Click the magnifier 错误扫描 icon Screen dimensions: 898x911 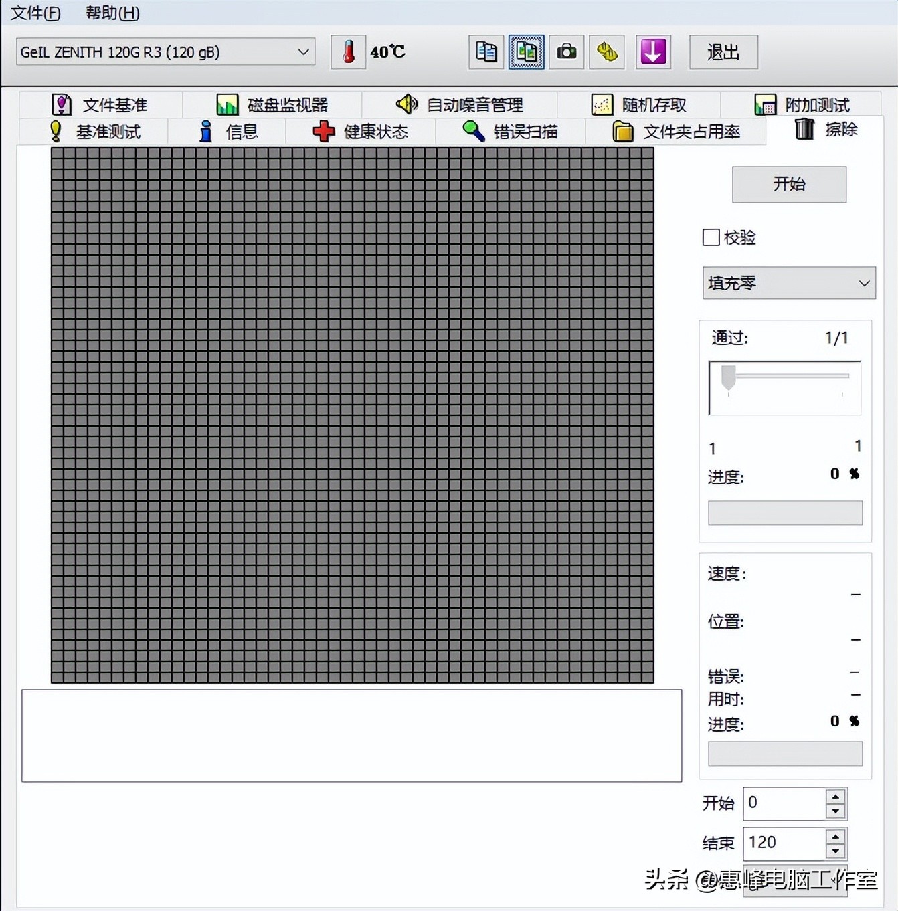point(474,131)
